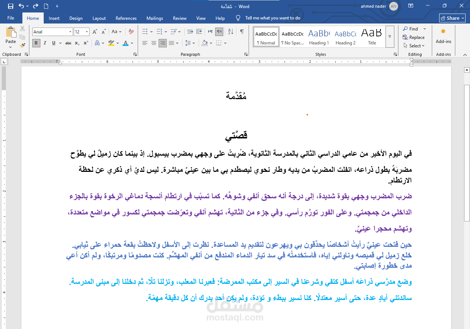The width and height of the screenshot is (470, 329).
Task: Increase paragraph indent
Action: (x=199, y=32)
